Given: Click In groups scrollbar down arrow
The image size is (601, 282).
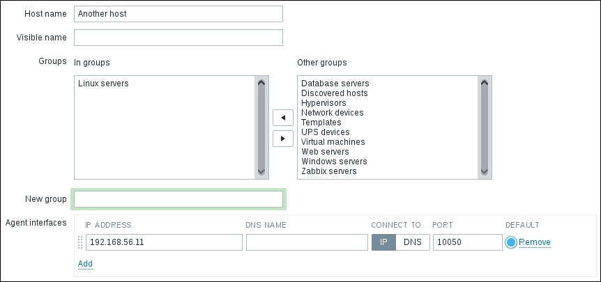Looking at the screenshot, I should (262, 171).
